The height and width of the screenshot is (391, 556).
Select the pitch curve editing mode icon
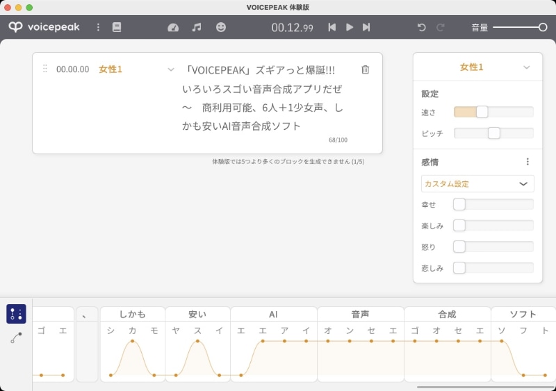click(16, 338)
